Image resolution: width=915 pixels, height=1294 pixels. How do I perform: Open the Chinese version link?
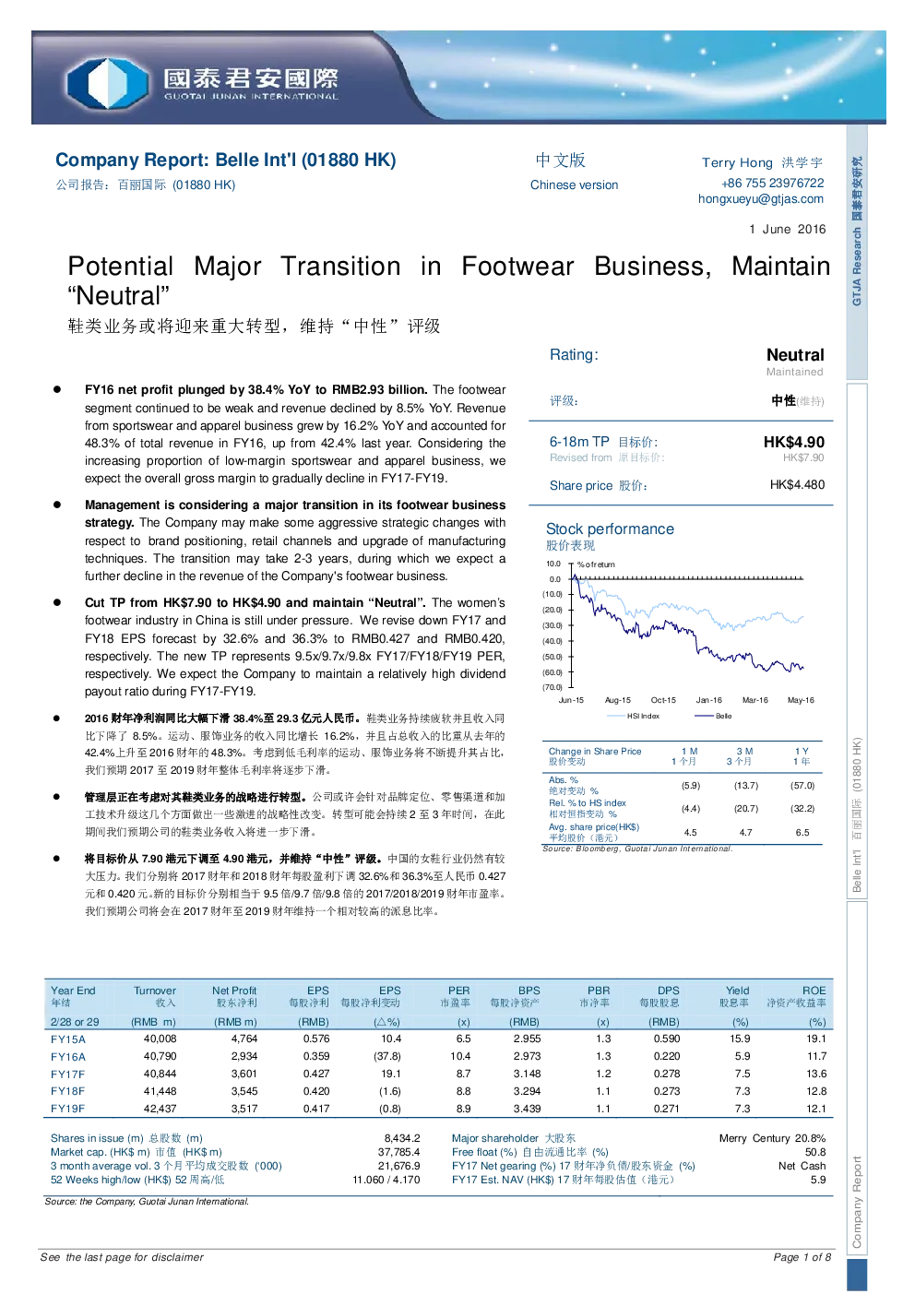(x=574, y=184)
